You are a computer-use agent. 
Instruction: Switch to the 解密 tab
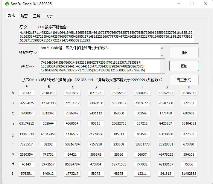click(x=24, y=16)
